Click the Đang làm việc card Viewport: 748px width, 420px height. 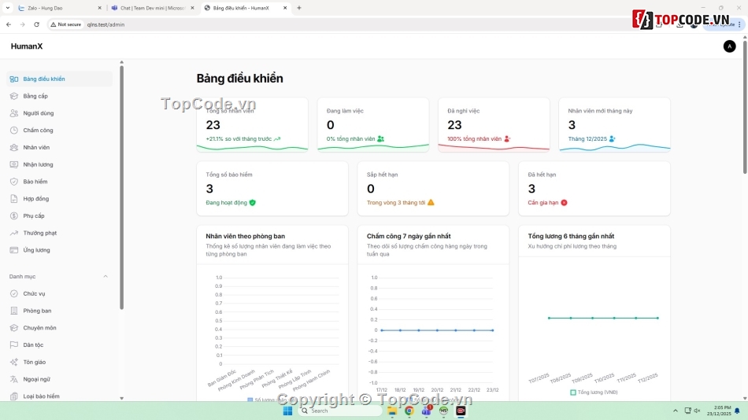(373, 125)
